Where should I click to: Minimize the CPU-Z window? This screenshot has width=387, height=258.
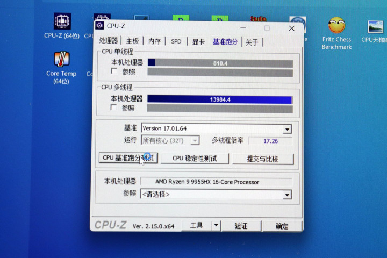(243, 28)
